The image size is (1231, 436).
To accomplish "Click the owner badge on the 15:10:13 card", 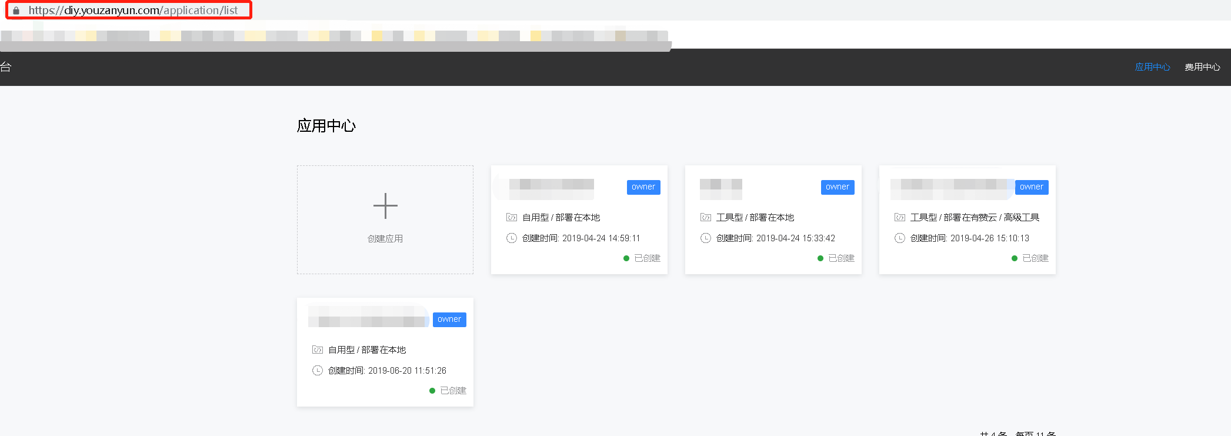I will pos(1032,187).
